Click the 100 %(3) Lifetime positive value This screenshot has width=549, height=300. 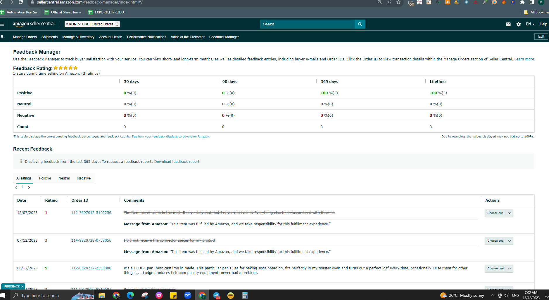coord(438,93)
